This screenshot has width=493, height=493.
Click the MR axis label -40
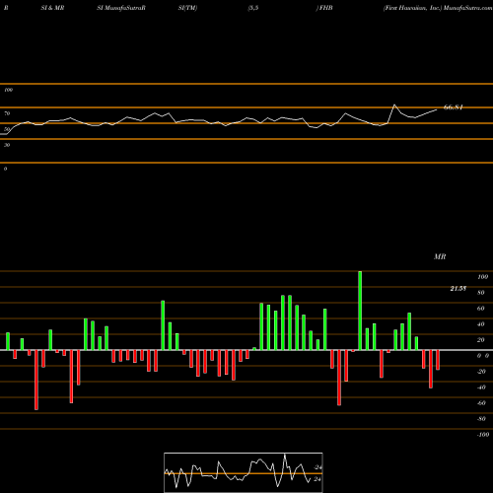tap(481, 387)
